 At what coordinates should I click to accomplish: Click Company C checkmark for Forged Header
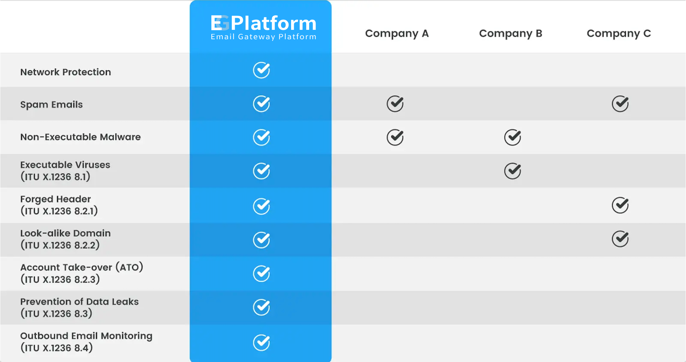pyautogui.click(x=620, y=205)
